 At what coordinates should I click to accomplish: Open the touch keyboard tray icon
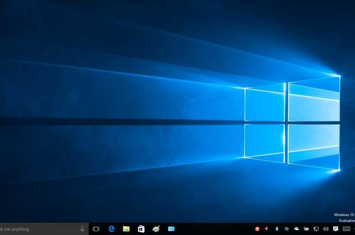click(x=346, y=229)
